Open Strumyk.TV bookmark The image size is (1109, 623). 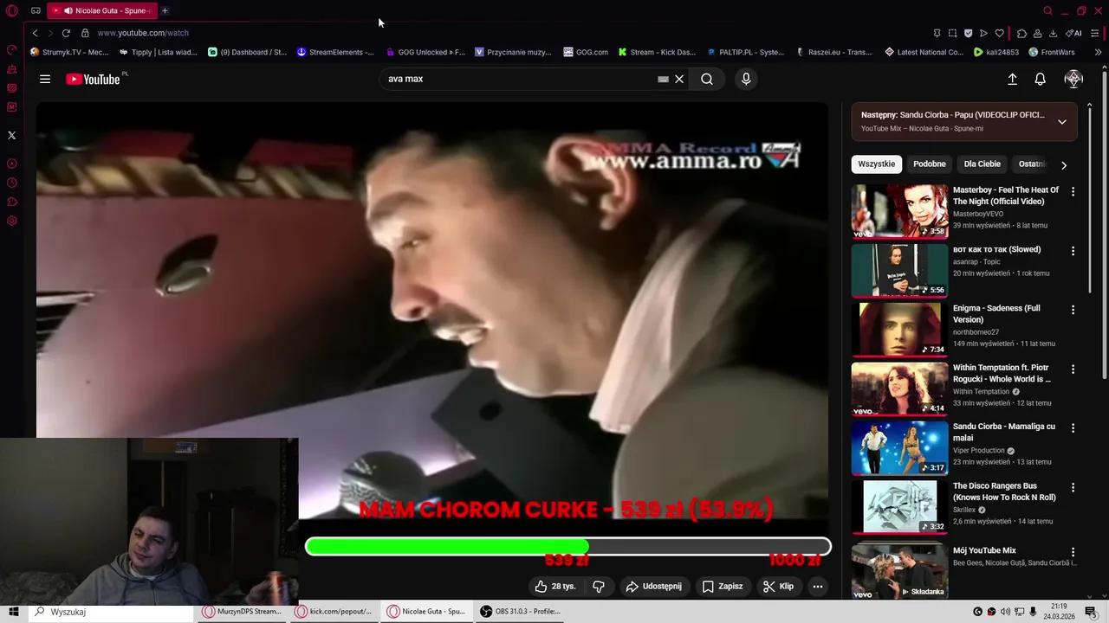pyautogui.click(x=69, y=52)
